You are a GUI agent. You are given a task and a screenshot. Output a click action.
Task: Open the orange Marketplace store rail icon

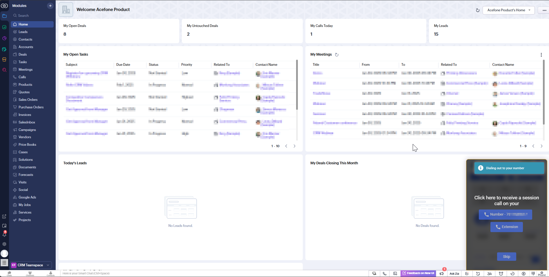(x=4, y=59)
